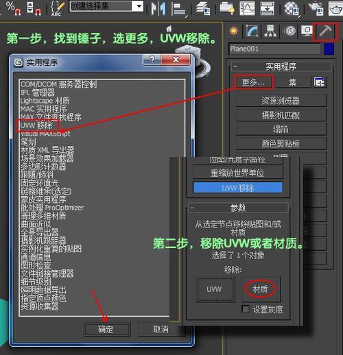Select 多边形计数器 in list
This screenshot has width=343, height=355.
[43, 167]
